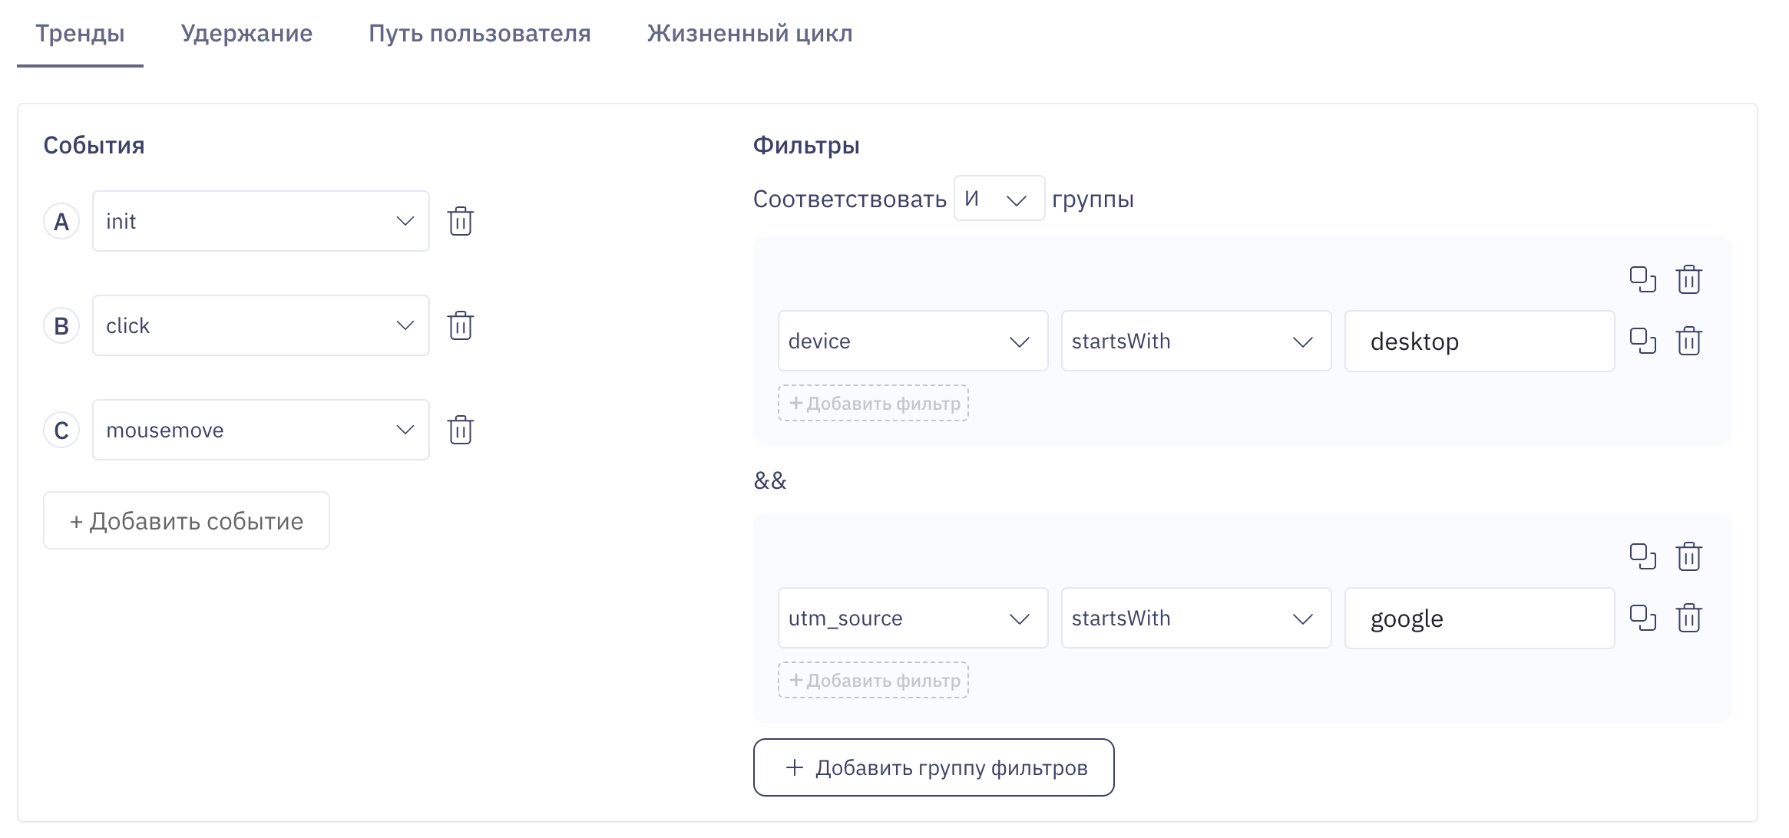Duplicate the second filter group
The image size is (1789, 838).
tap(1645, 556)
